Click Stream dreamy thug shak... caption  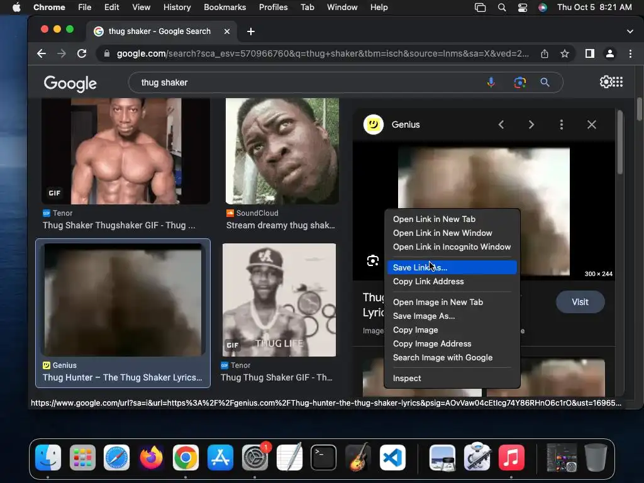click(x=280, y=225)
